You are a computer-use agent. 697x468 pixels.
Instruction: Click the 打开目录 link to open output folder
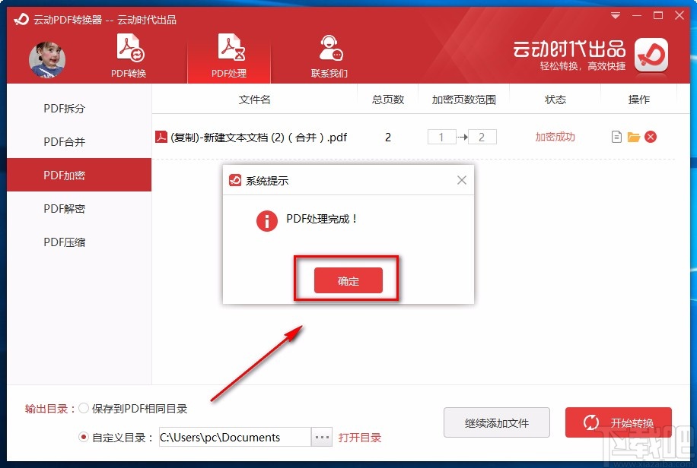tap(360, 437)
